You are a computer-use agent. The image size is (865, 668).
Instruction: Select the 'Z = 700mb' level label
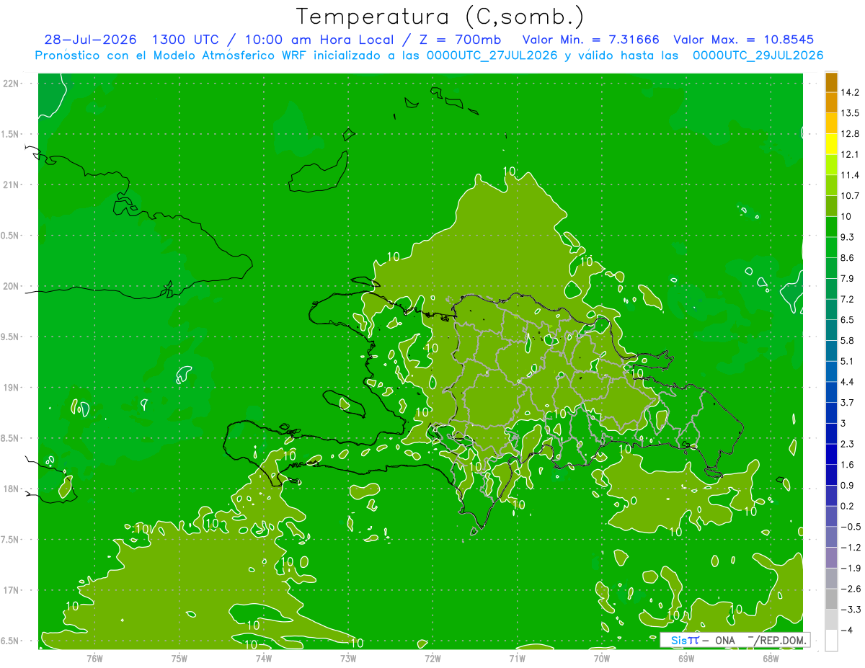461,39
